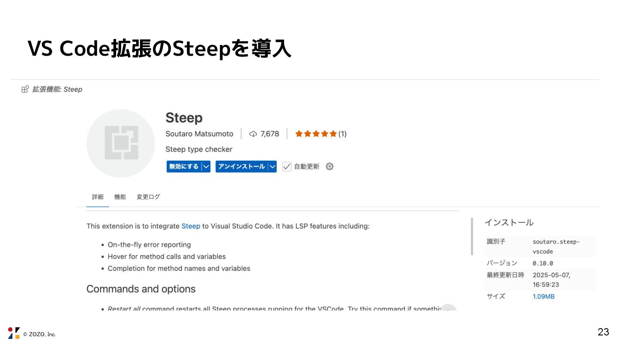This screenshot has height=347, width=617.
Task: Click the extensions icon beside 拡張機能: Steep
Action: point(25,89)
